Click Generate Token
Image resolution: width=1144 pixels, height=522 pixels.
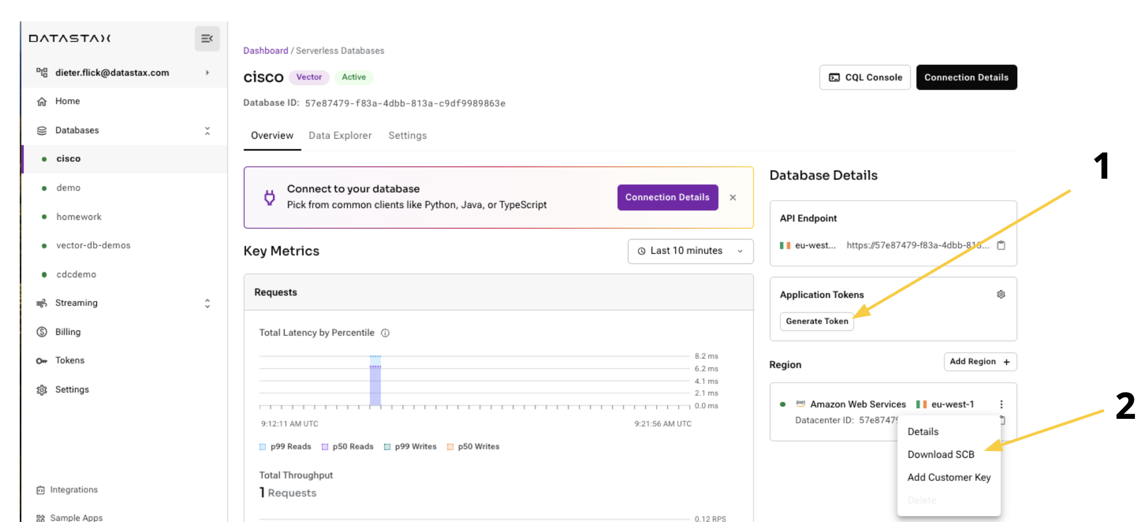817,321
